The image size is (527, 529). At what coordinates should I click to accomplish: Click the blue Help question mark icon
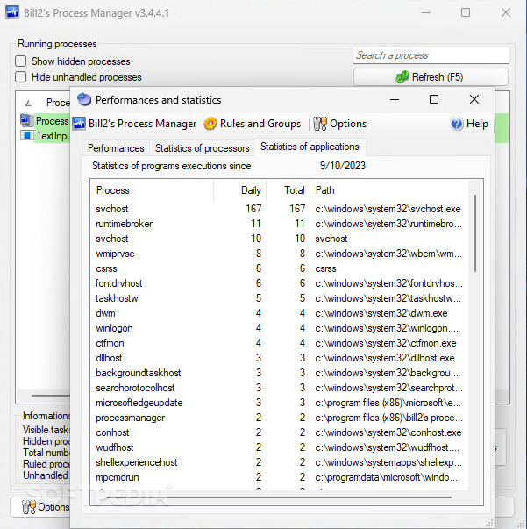coord(457,124)
